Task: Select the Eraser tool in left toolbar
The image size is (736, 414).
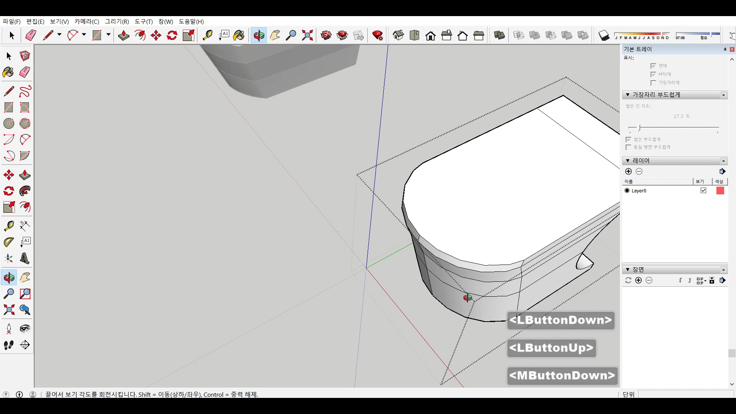Action: pyautogui.click(x=25, y=72)
